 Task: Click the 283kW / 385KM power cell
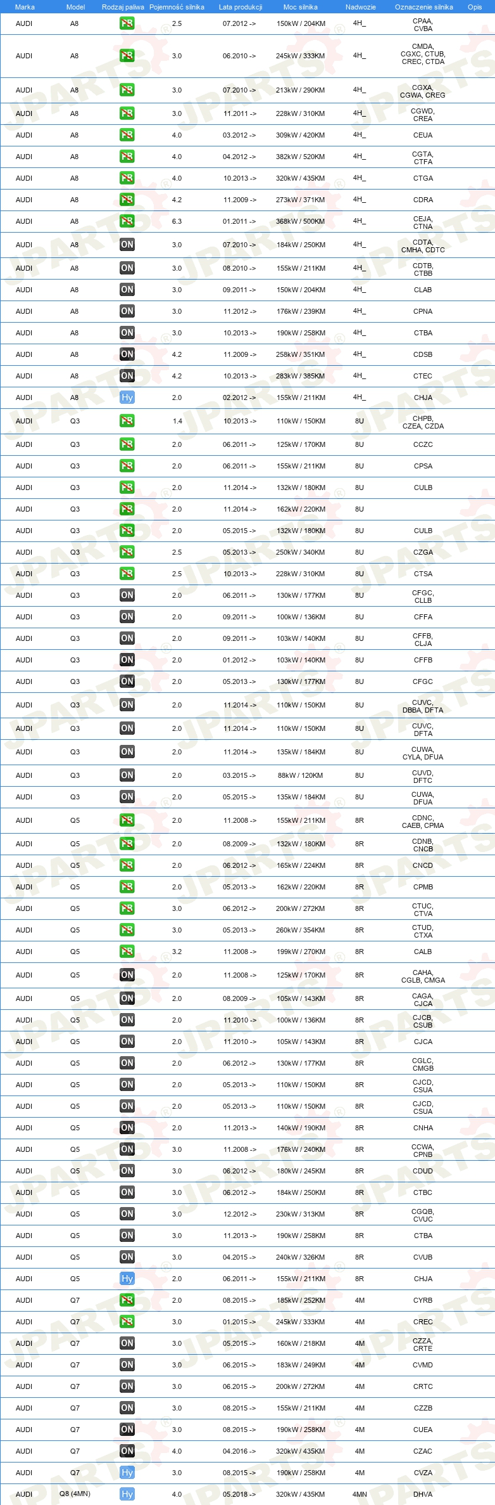[x=301, y=376]
